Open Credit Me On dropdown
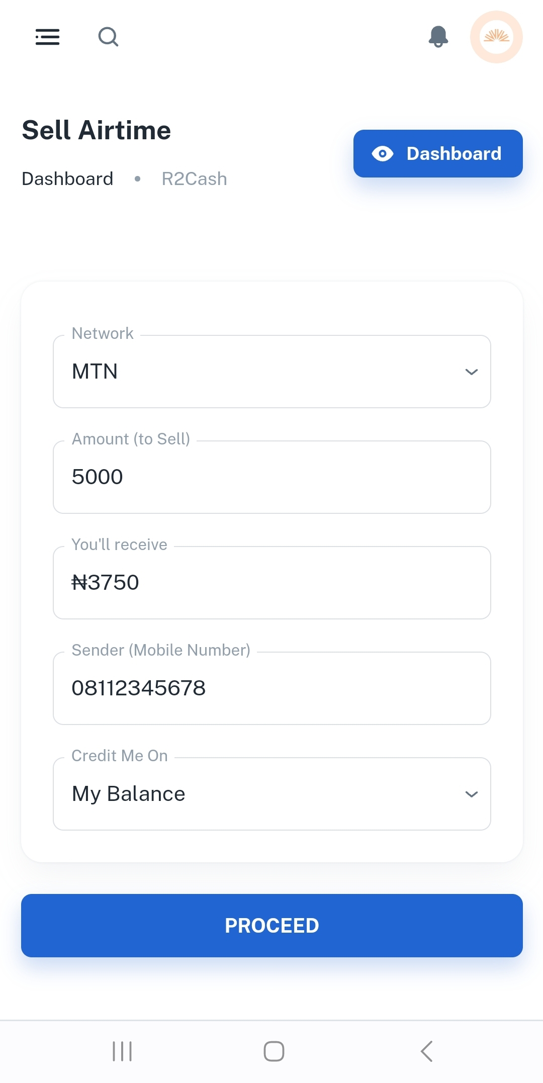 pos(271,794)
